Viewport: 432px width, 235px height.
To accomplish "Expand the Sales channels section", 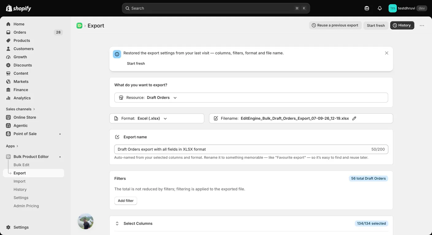I will coord(21,109).
